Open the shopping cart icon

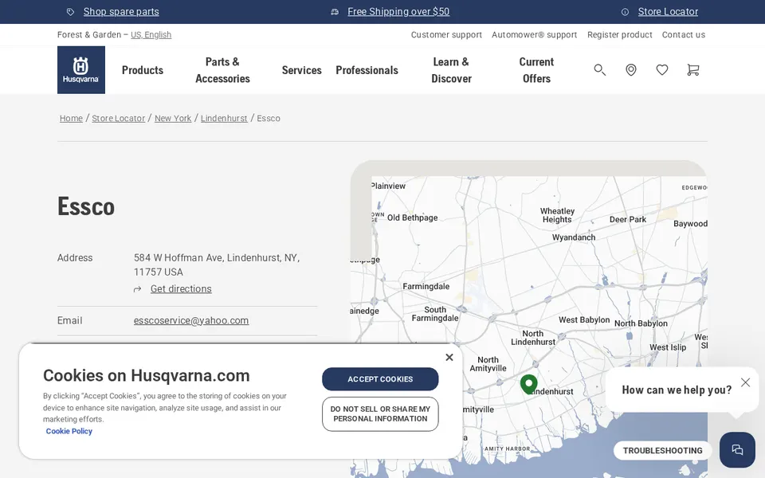692,70
